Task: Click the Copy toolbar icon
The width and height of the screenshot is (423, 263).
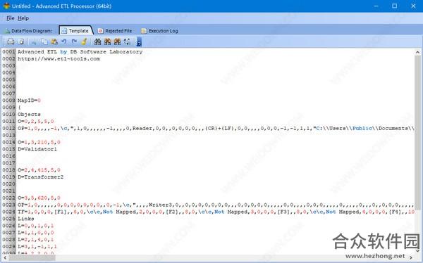Action: [44, 41]
